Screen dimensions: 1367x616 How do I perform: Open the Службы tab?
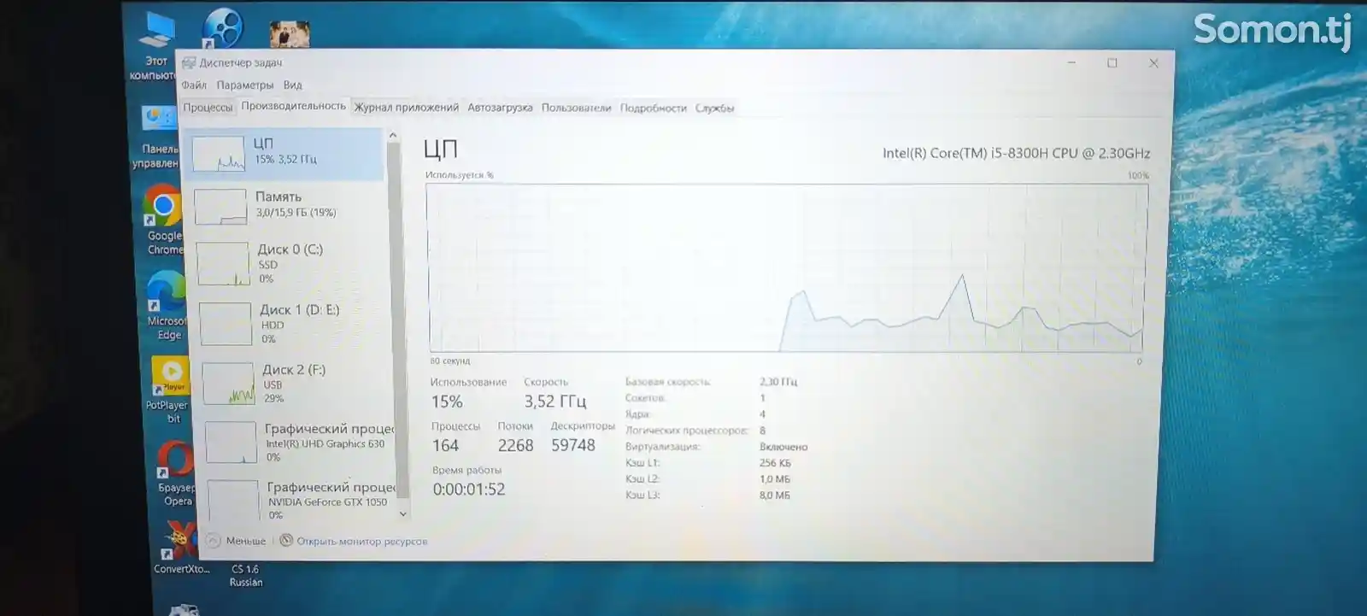point(714,108)
